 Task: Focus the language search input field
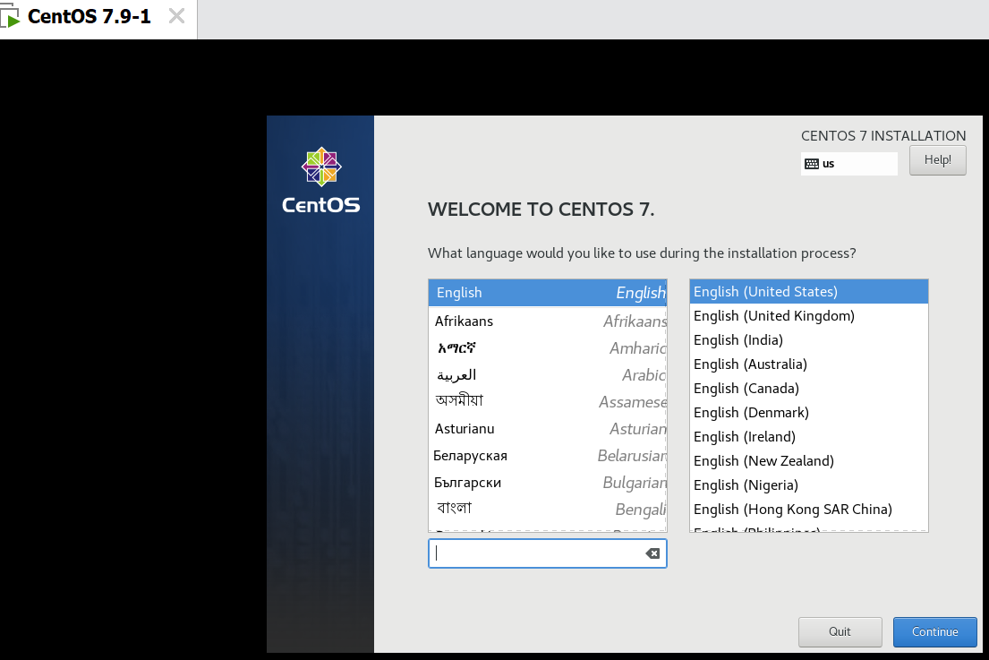[548, 553]
